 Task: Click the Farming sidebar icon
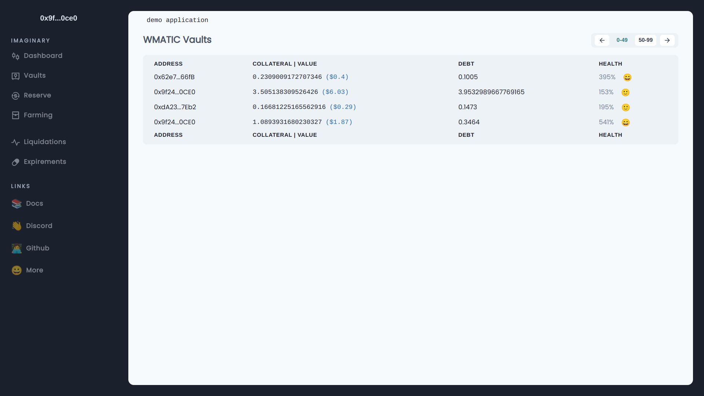click(x=15, y=115)
